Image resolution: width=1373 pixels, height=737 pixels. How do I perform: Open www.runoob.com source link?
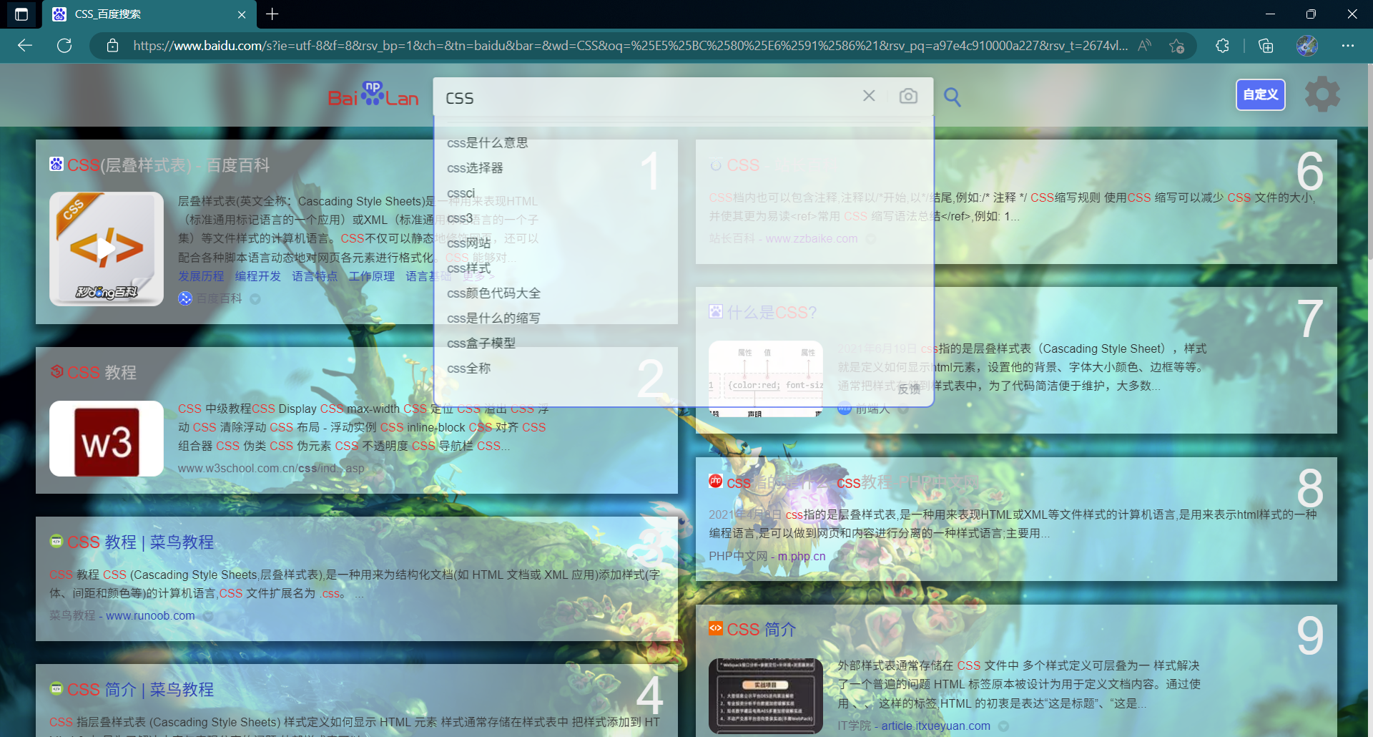(x=150, y=615)
